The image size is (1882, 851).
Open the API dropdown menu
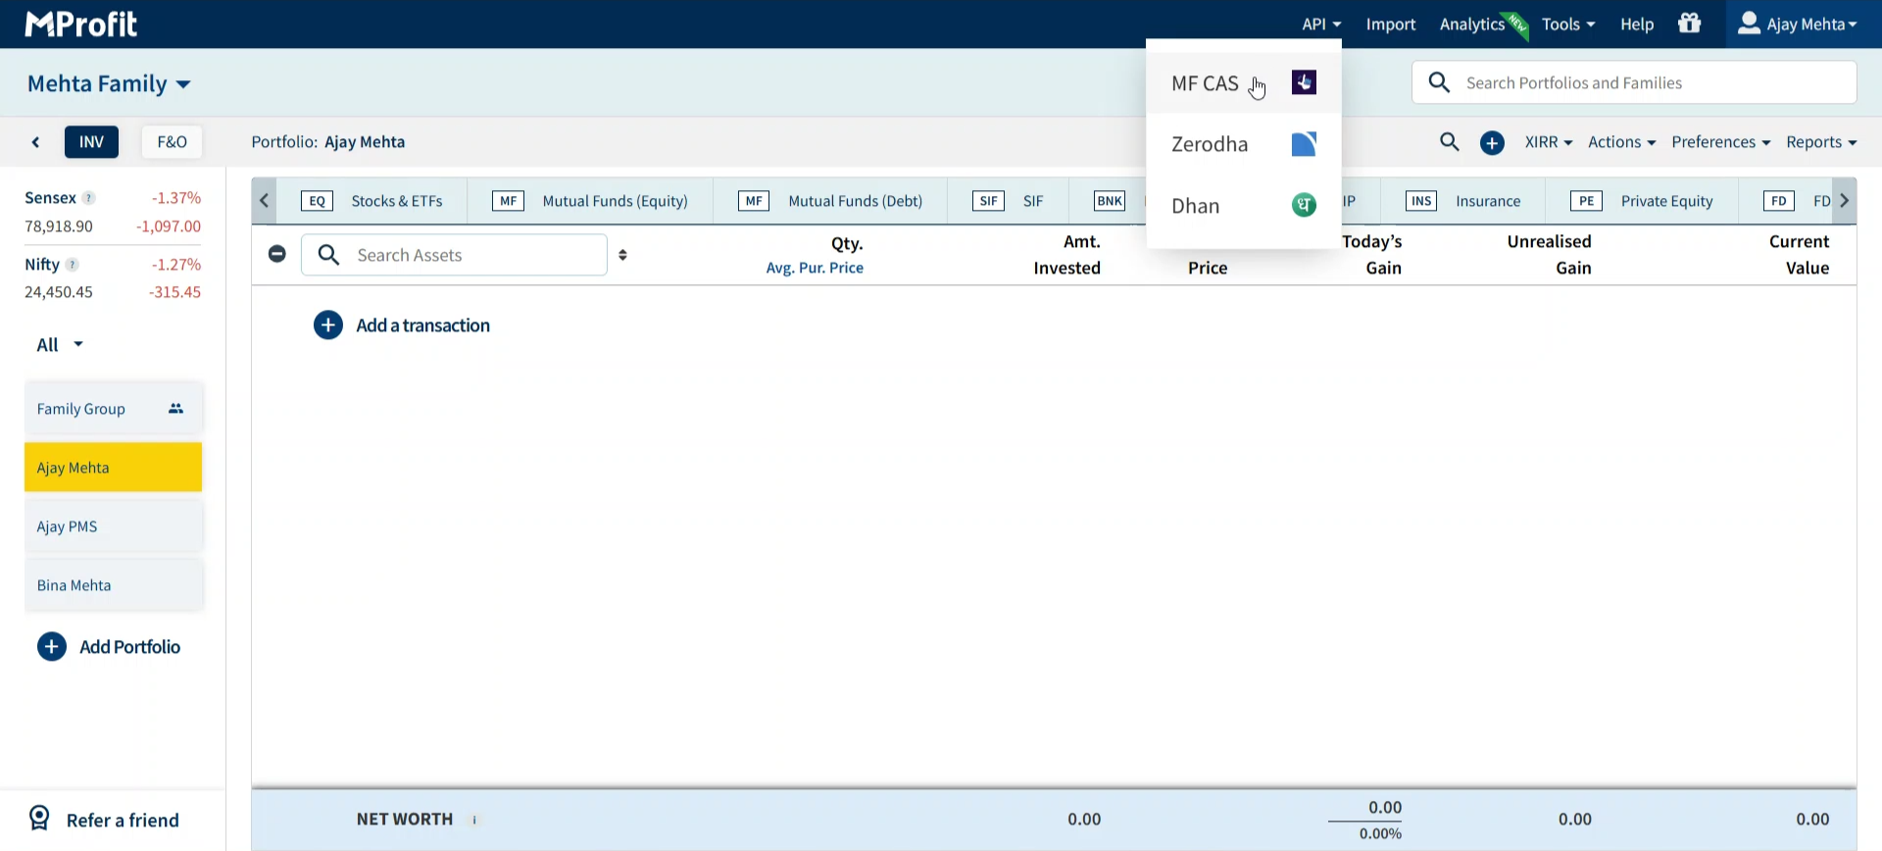tap(1321, 25)
